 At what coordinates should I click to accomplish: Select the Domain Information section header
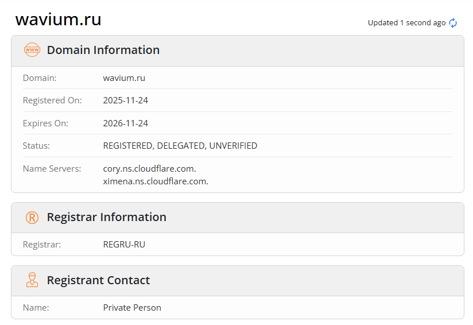coord(103,50)
